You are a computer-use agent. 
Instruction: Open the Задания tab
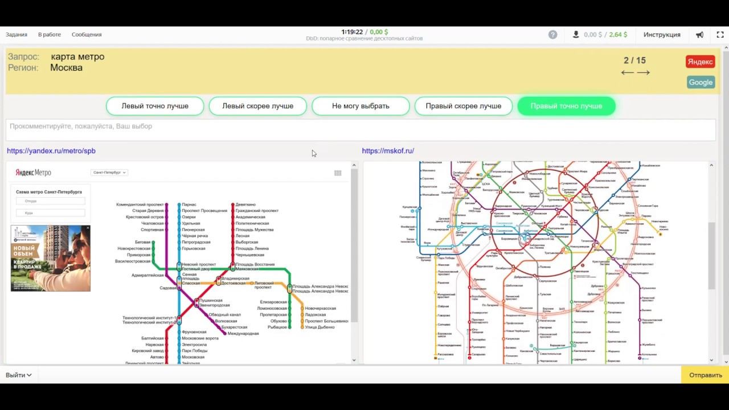point(17,35)
